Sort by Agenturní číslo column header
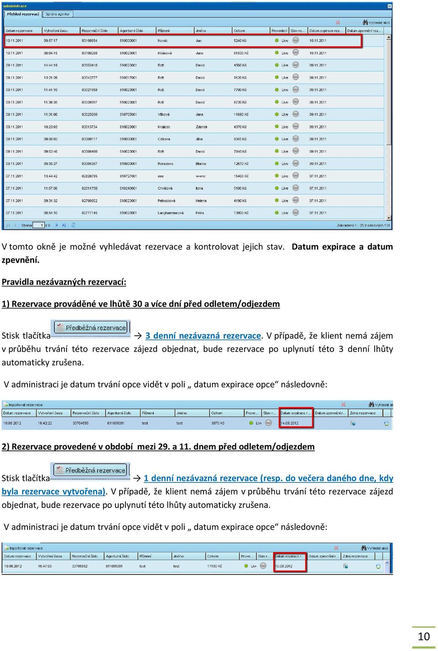Image resolution: width=438 pixels, height=651 pixels. coord(137,31)
